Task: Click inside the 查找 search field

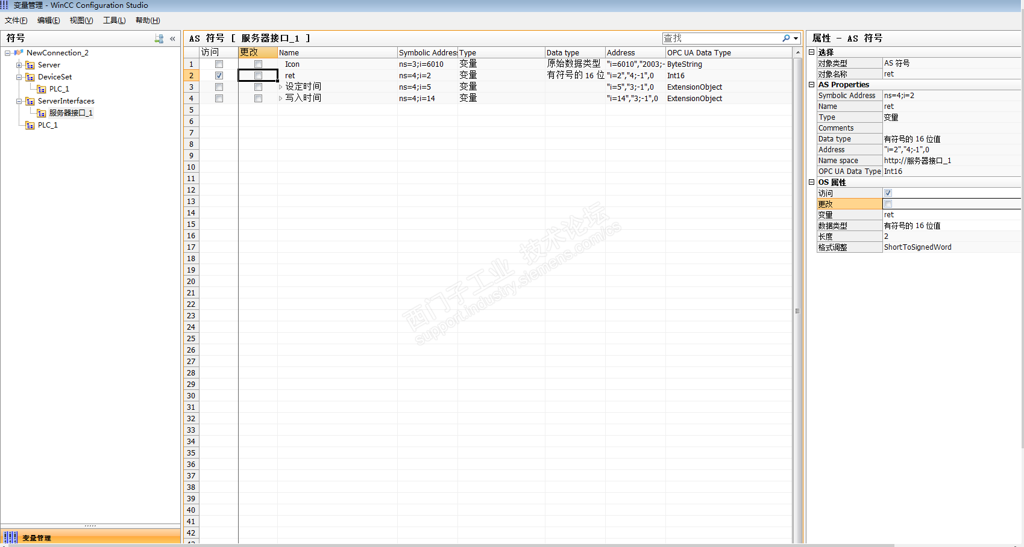Action: (721, 39)
